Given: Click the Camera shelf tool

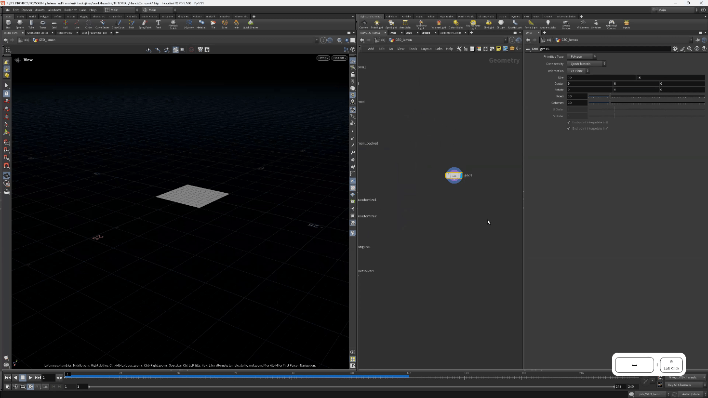Looking at the screenshot, I should pyautogui.click(x=364, y=24).
